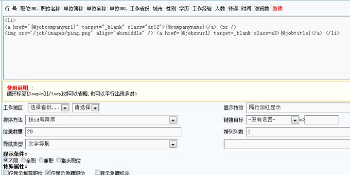The image size is (350, 175).
Task: Insert the 单位URL tag
Action: coord(118,9)
